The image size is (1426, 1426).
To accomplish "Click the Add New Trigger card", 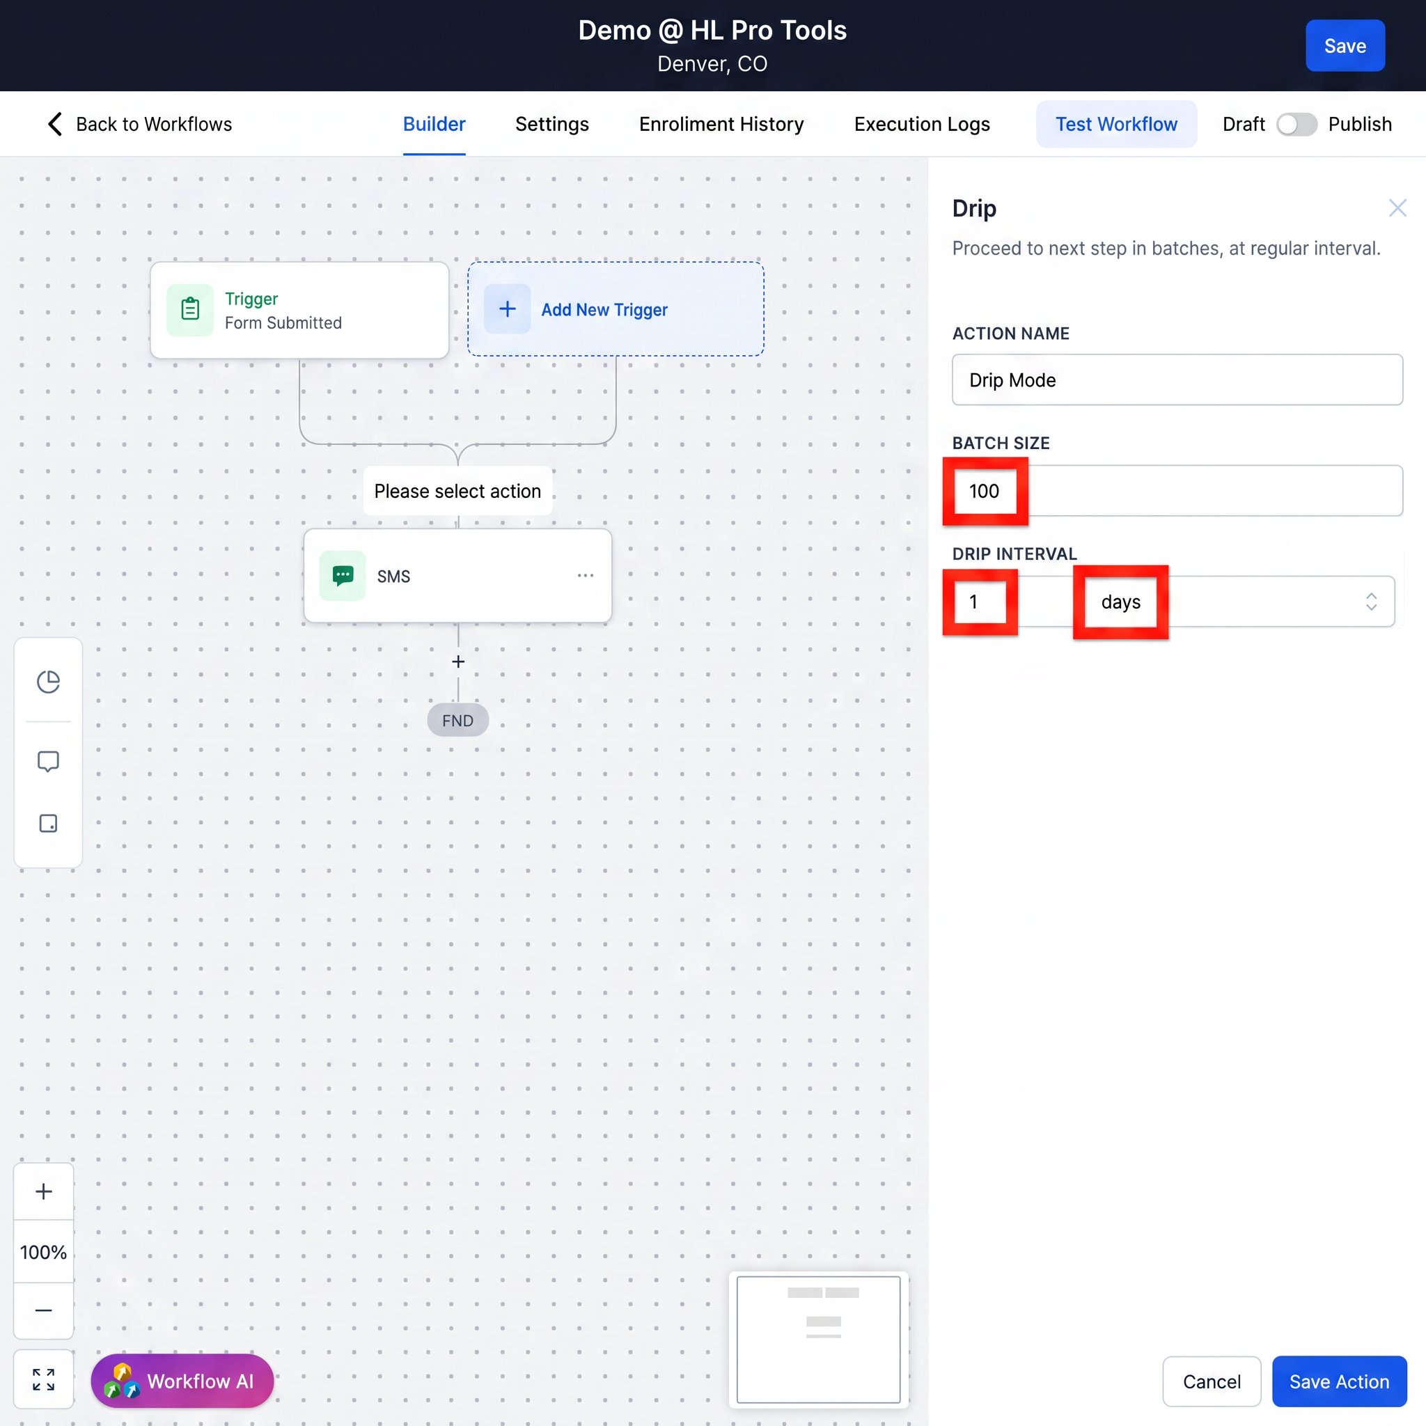I will [616, 309].
